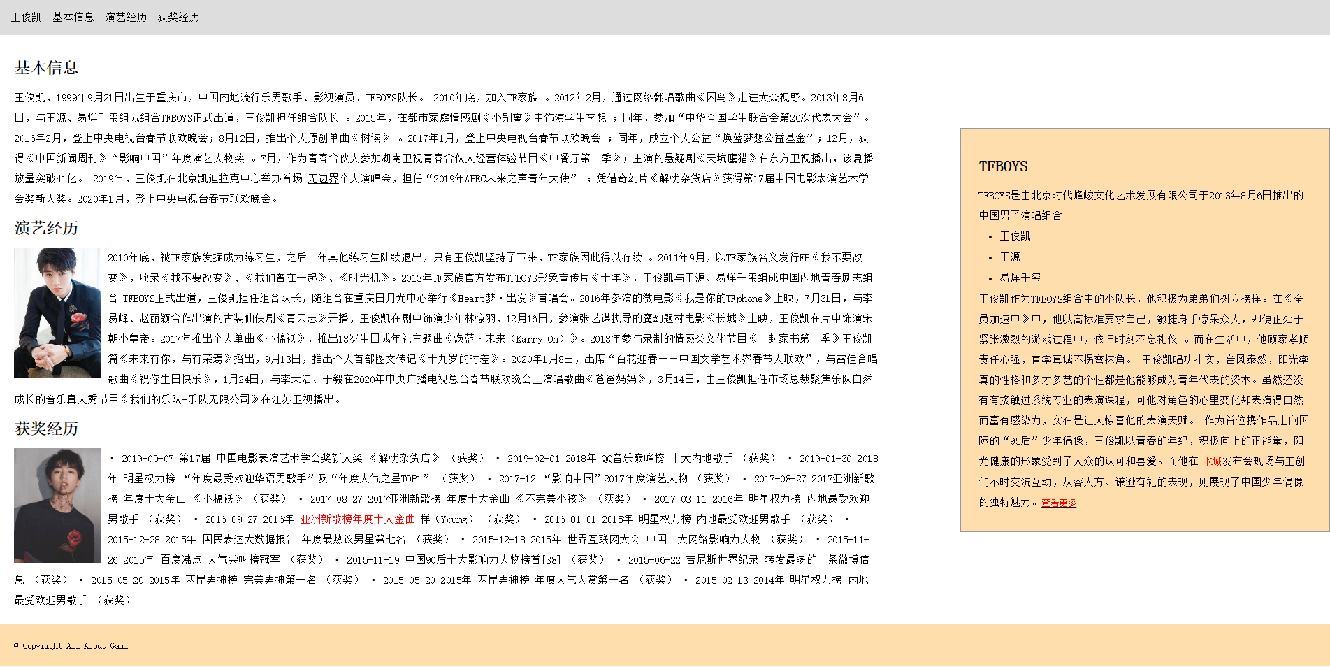Select 王源 in the TFBOYS member list

click(x=1009, y=257)
